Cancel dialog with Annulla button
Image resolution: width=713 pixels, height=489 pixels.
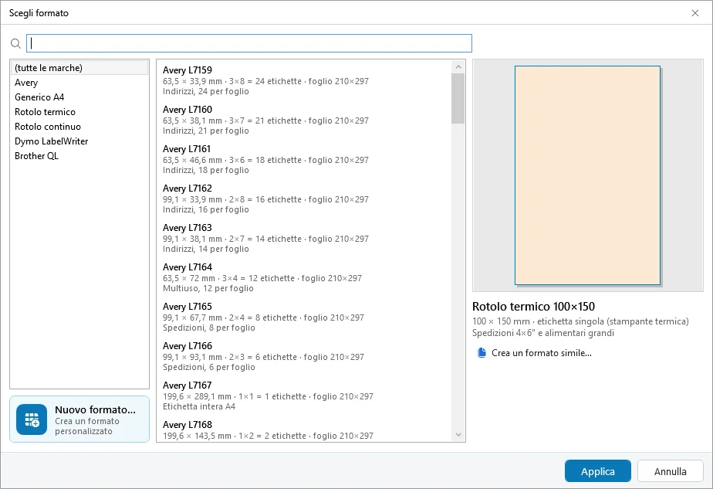(x=671, y=471)
